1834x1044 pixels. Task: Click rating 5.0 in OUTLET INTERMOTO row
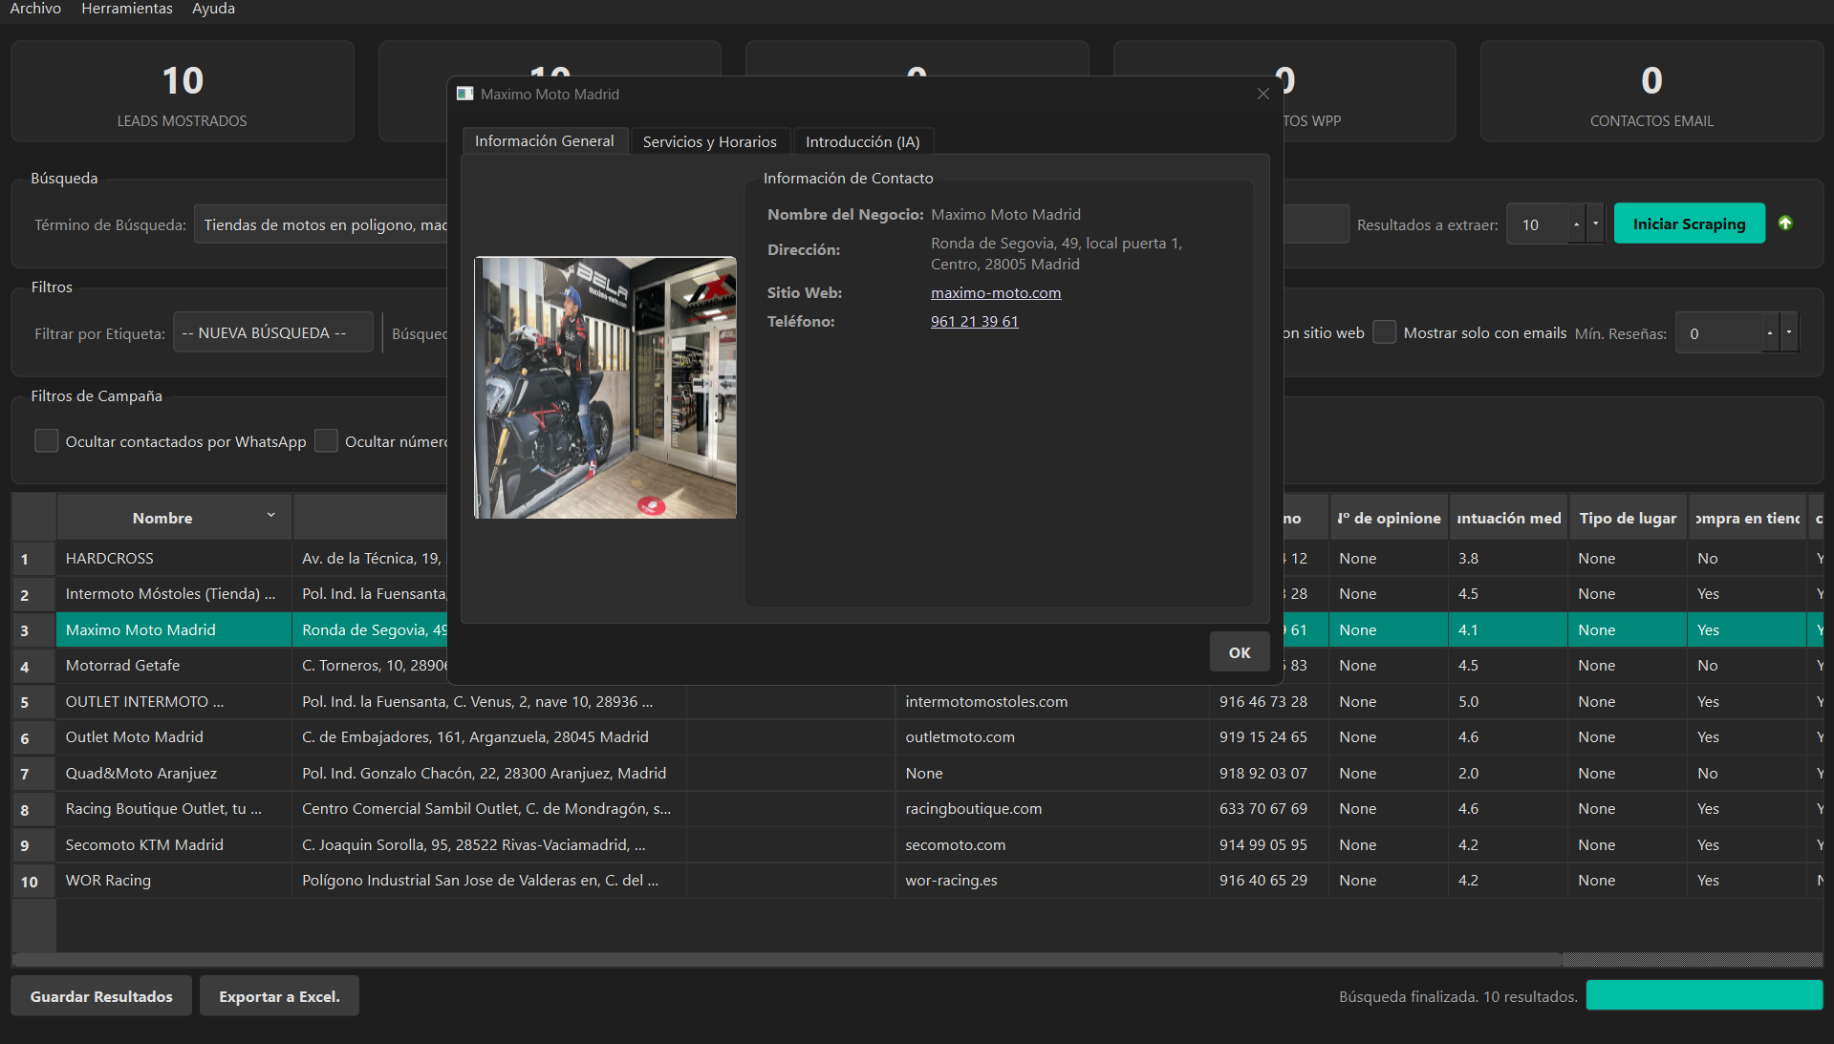click(1508, 701)
